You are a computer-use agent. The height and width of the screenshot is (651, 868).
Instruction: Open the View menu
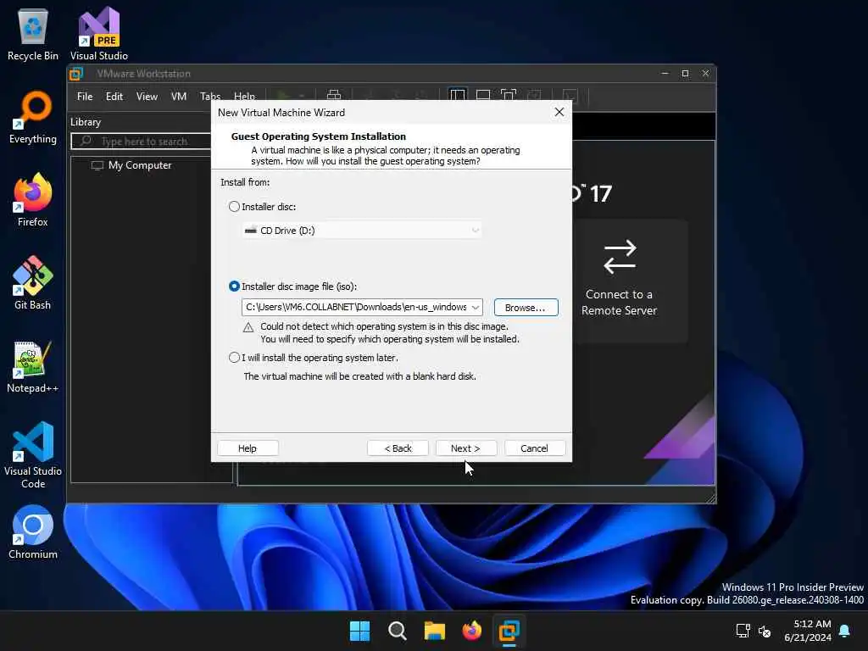(147, 97)
